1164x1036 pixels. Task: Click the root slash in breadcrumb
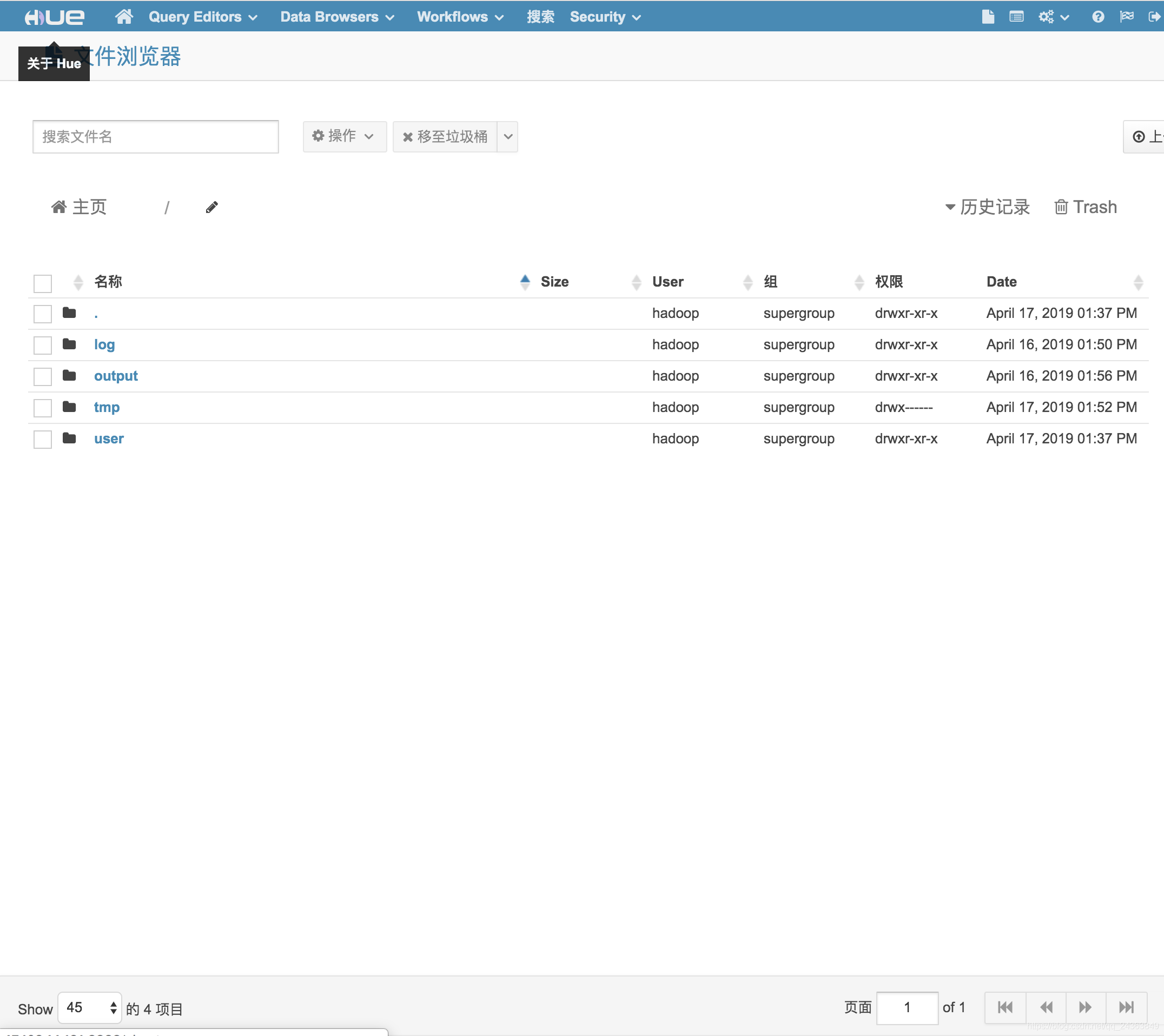click(167, 207)
